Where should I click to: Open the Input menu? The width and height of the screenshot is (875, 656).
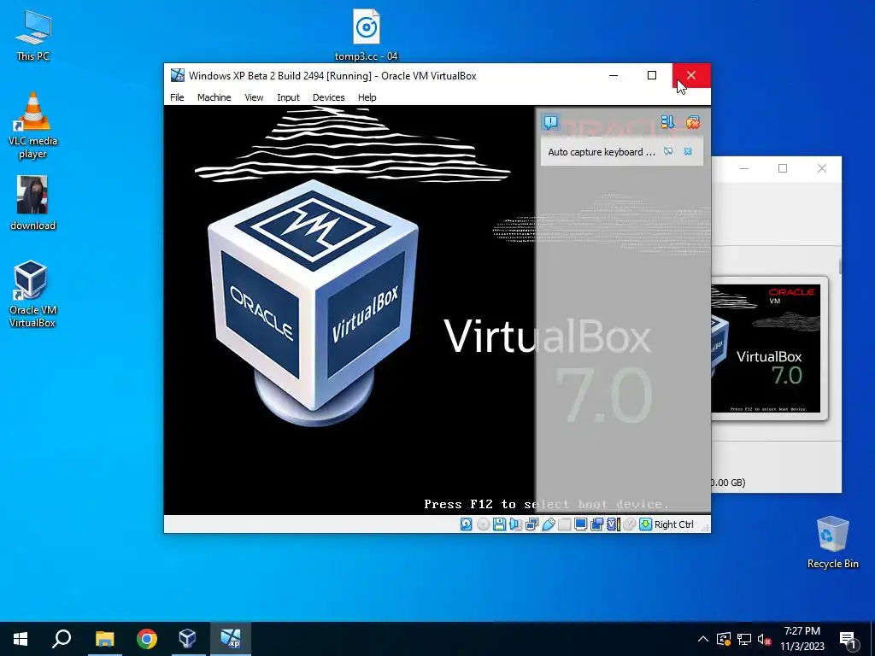click(x=288, y=97)
